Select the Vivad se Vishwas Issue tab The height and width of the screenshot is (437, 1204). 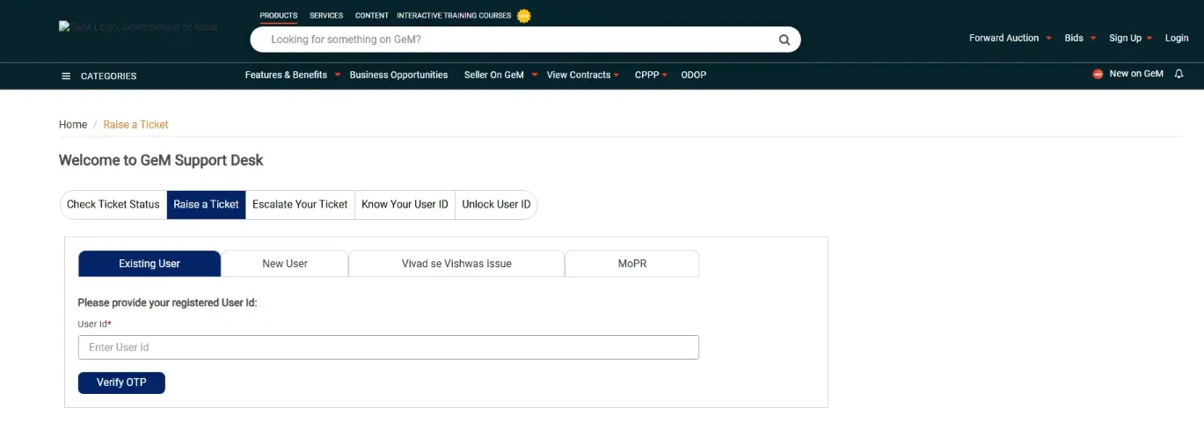pyautogui.click(x=456, y=264)
